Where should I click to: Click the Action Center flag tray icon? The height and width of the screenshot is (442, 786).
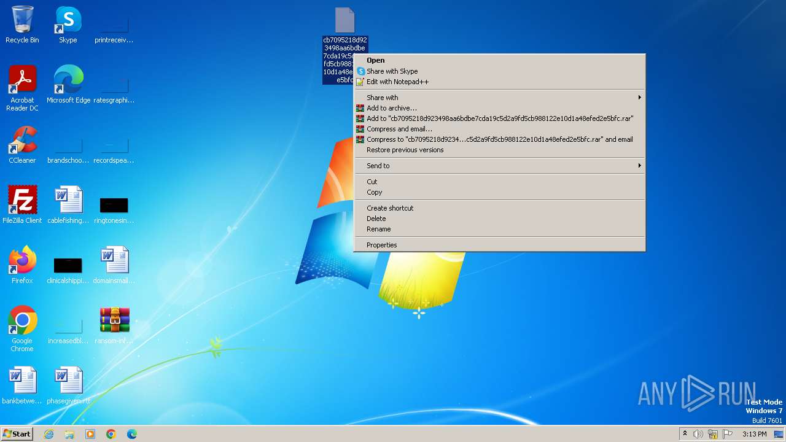point(728,434)
